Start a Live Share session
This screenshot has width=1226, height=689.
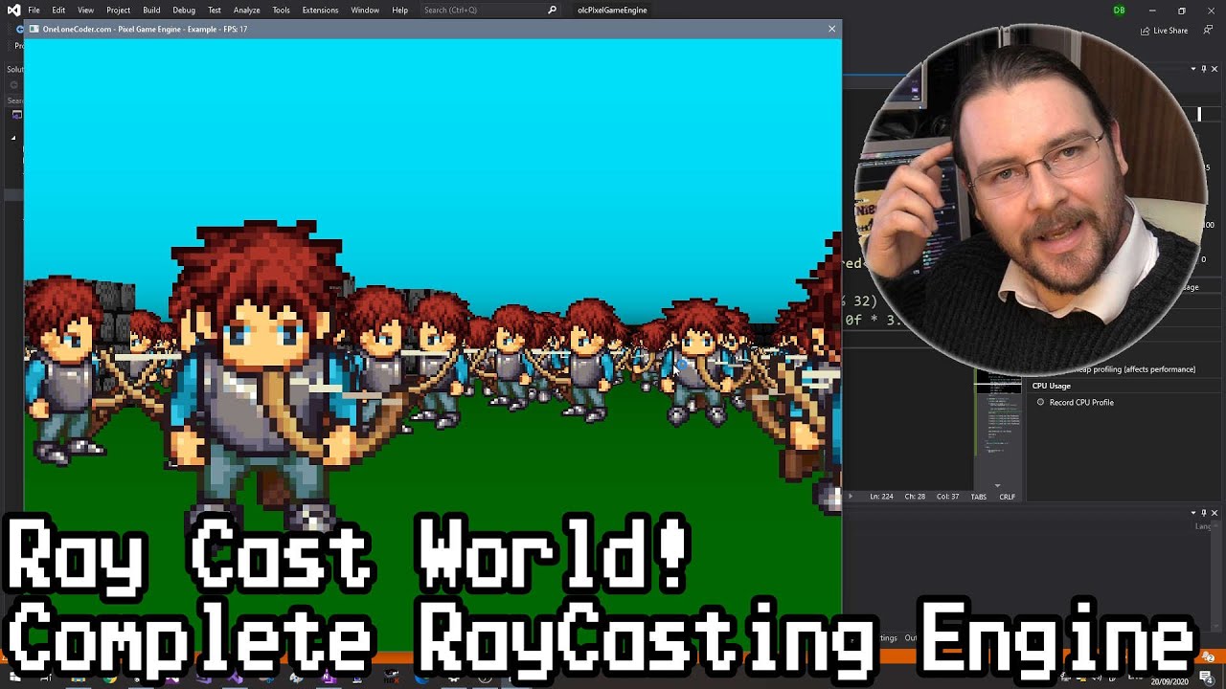[1164, 31]
